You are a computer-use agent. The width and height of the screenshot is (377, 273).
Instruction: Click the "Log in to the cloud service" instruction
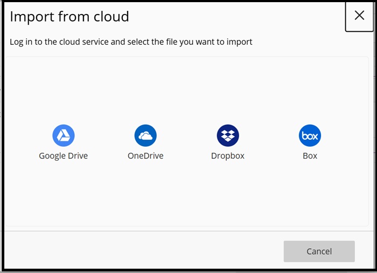[x=131, y=42]
